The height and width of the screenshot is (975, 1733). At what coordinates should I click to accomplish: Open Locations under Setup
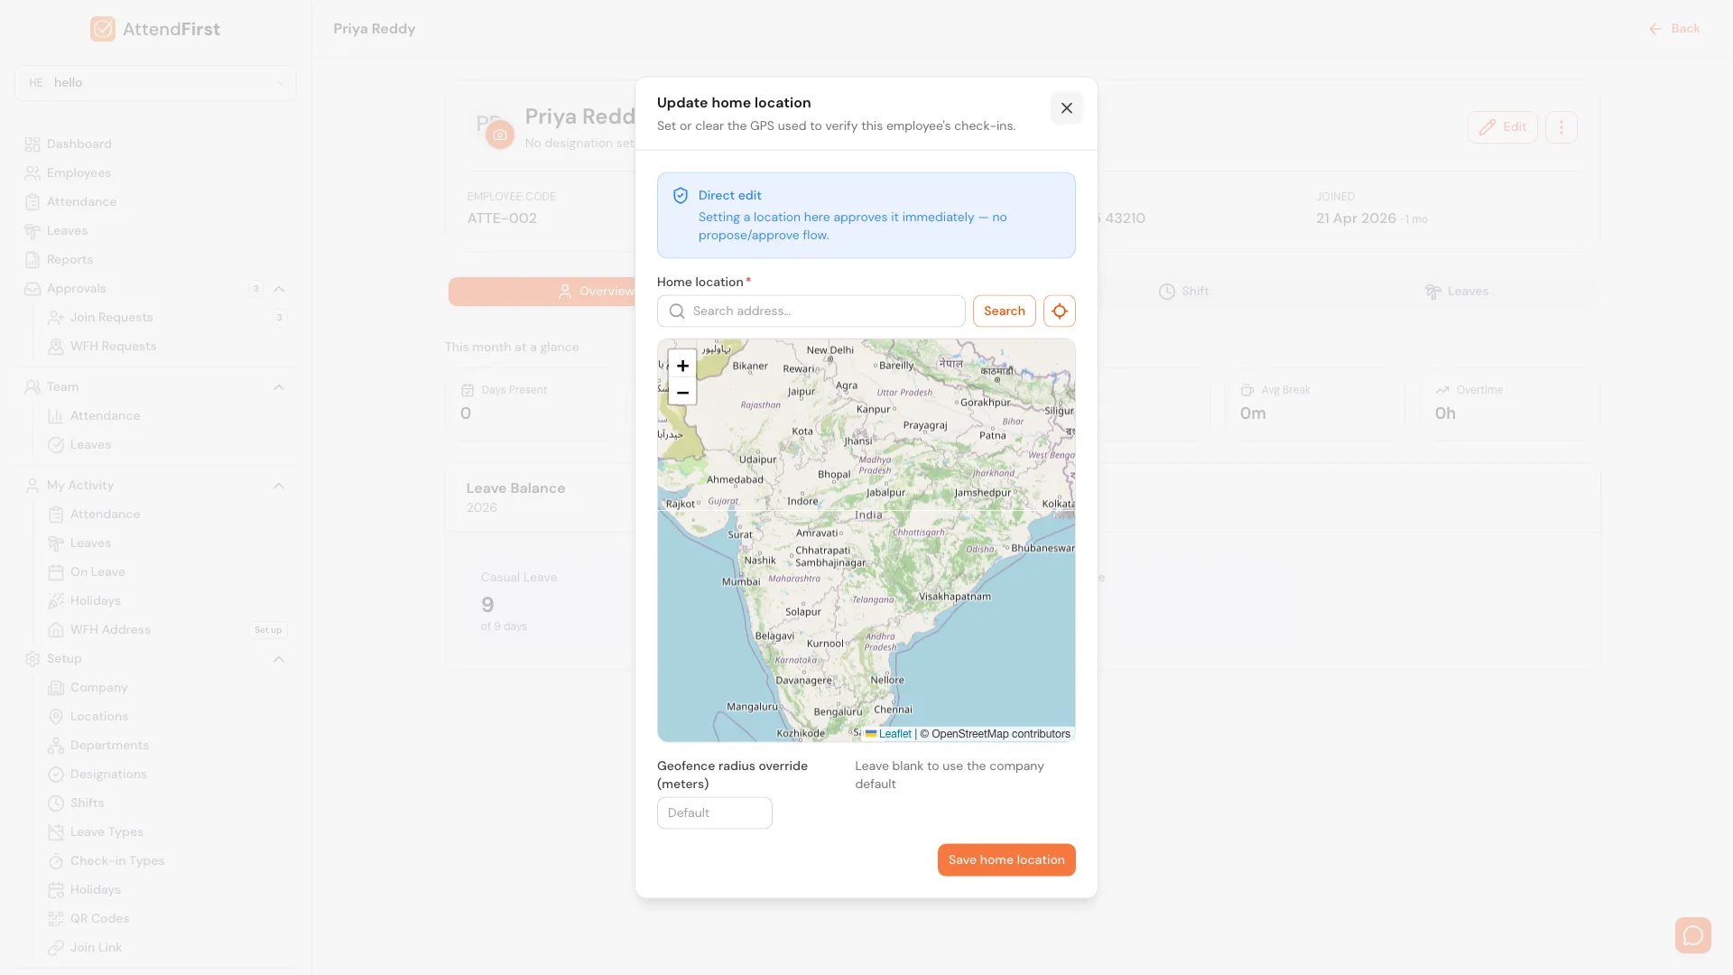(x=98, y=716)
